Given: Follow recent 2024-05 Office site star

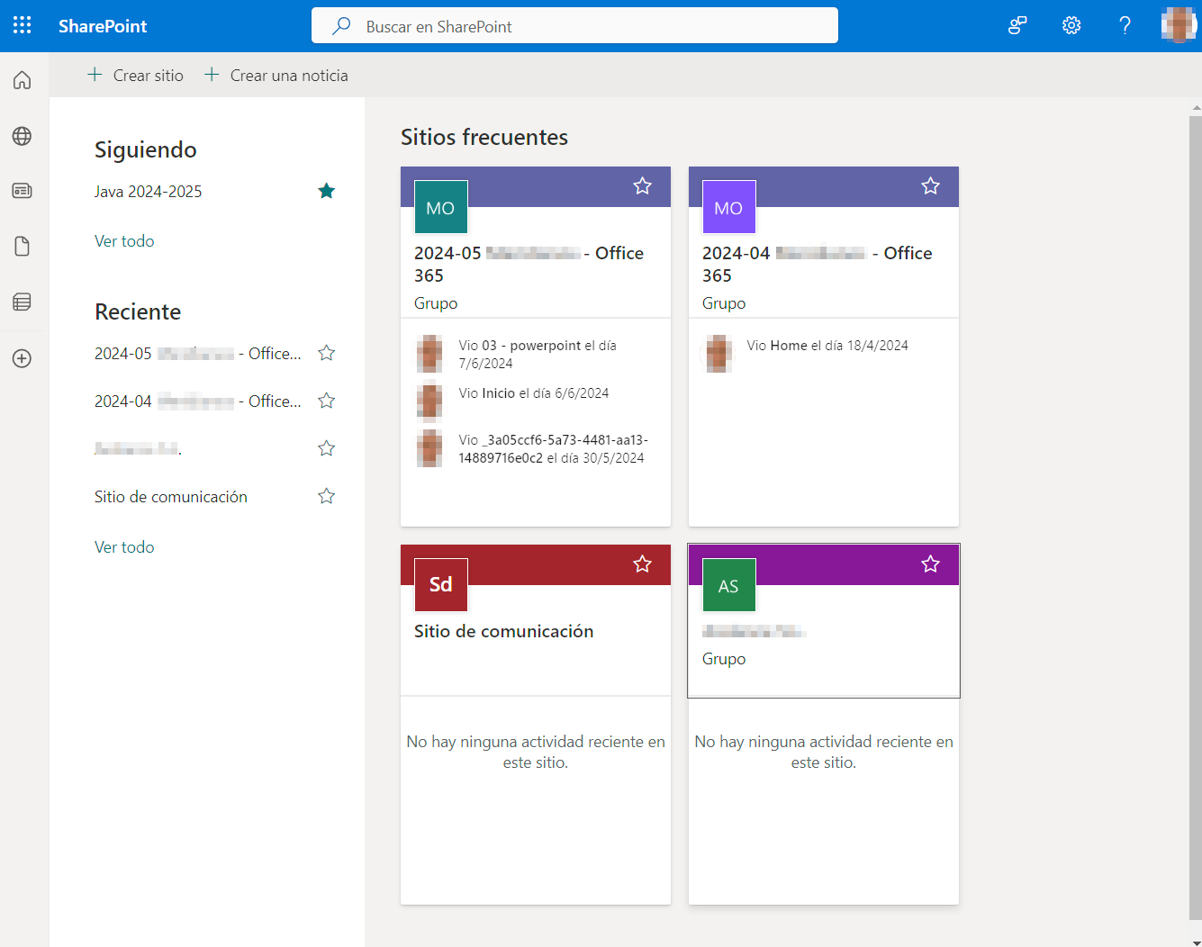Looking at the screenshot, I should 327,353.
